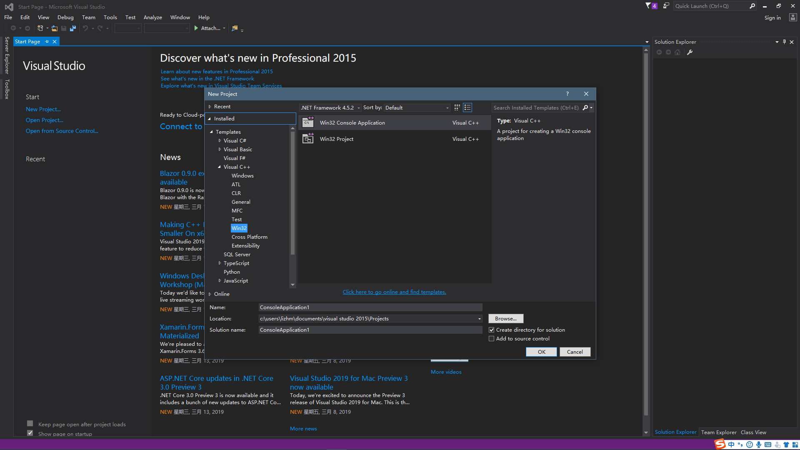Click the online templates link
Image resolution: width=800 pixels, height=450 pixels.
(394, 292)
